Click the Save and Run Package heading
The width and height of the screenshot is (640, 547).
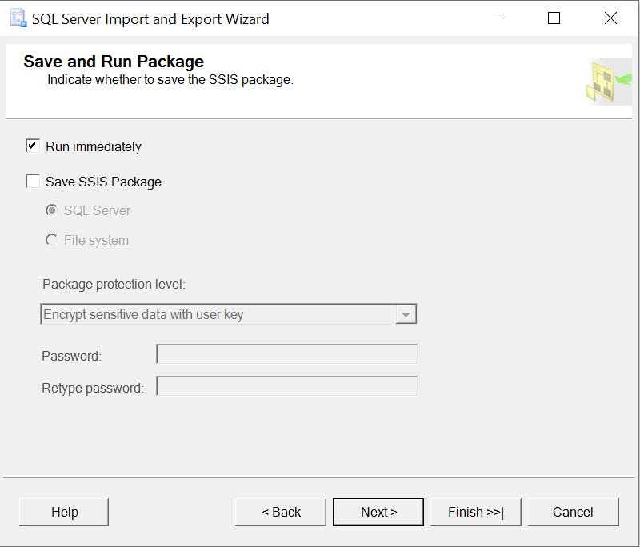tap(114, 62)
